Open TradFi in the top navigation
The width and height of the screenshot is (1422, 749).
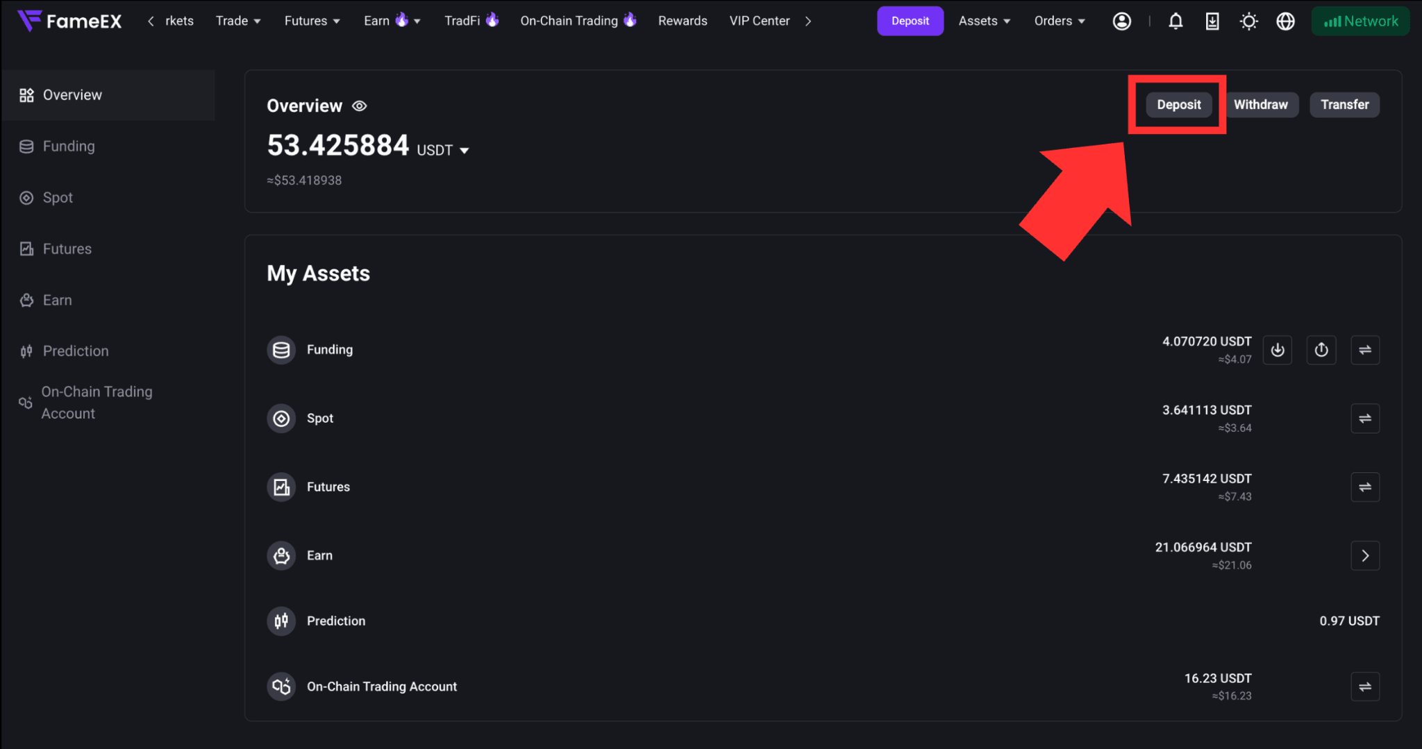pos(471,21)
